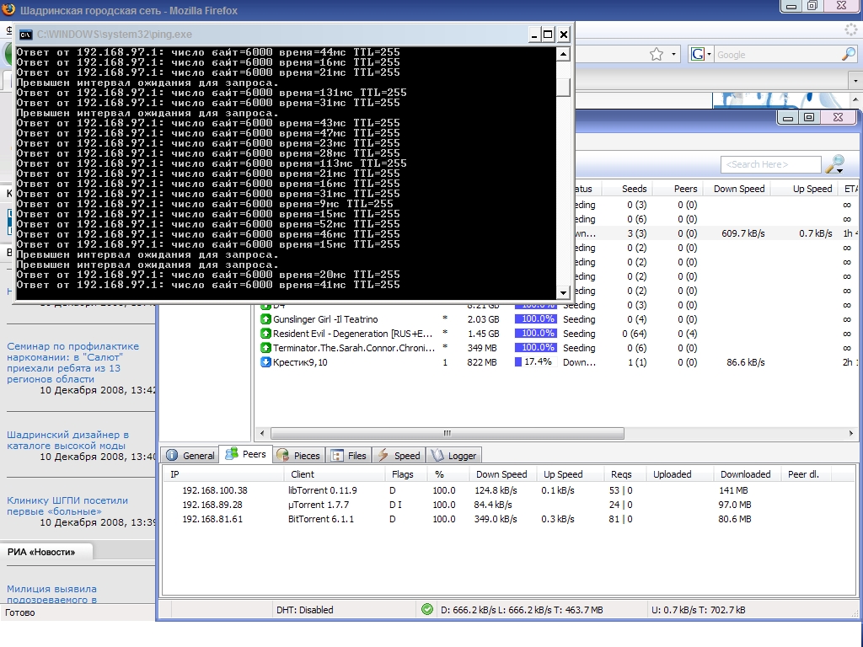Screen dimensions: 863x647
Task: Open the Клинику ШГПИ посетили news link
Action: coord(67,505)
